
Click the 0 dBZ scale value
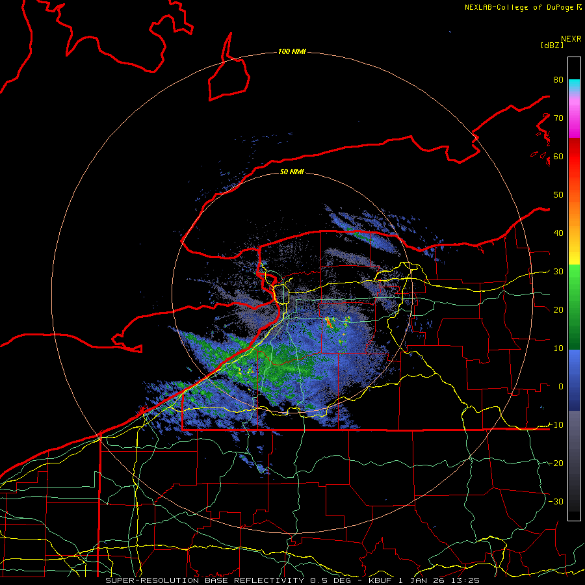click(561, 387)
